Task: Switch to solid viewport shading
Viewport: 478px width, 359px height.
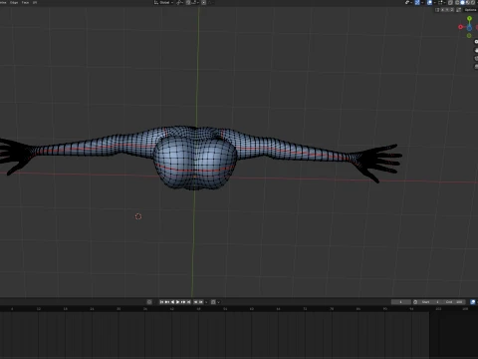Action: [462, 3]
